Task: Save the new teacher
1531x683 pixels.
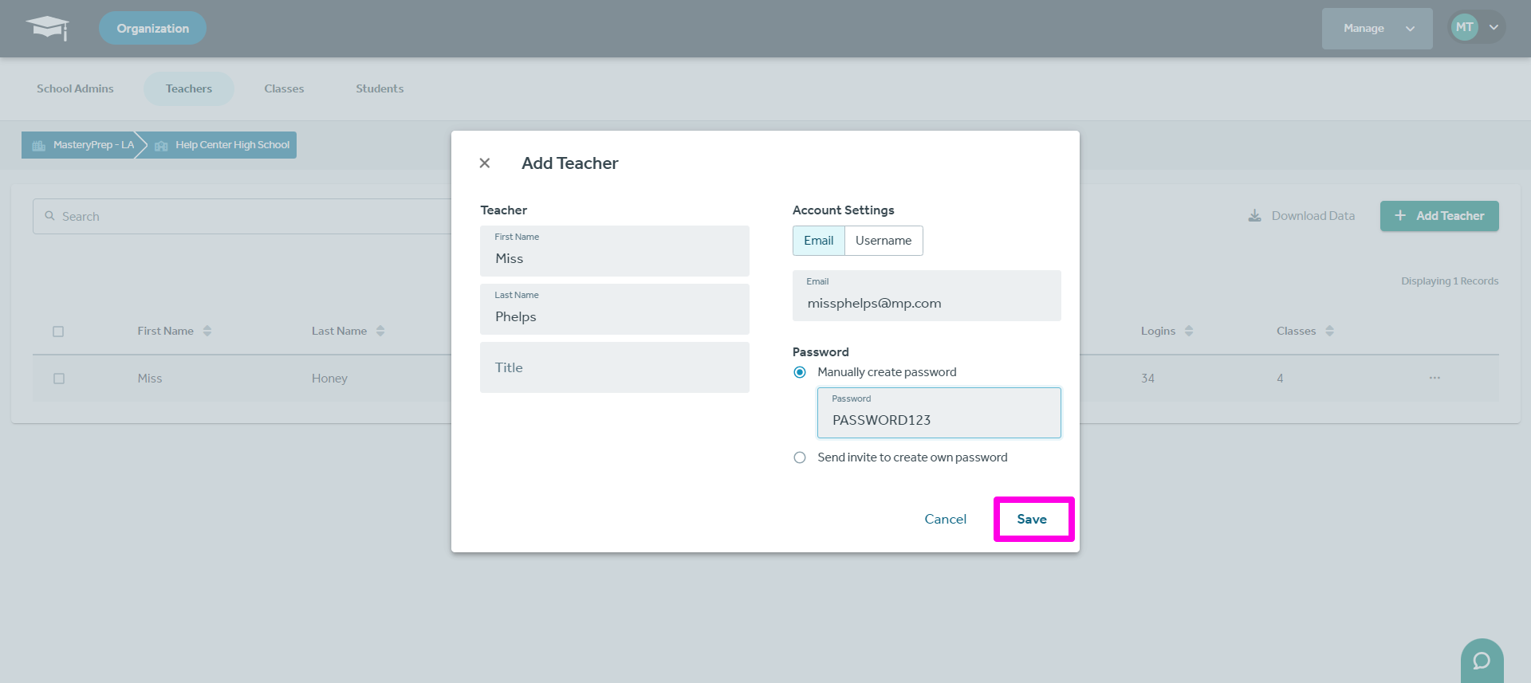Action: (1032, 519)
